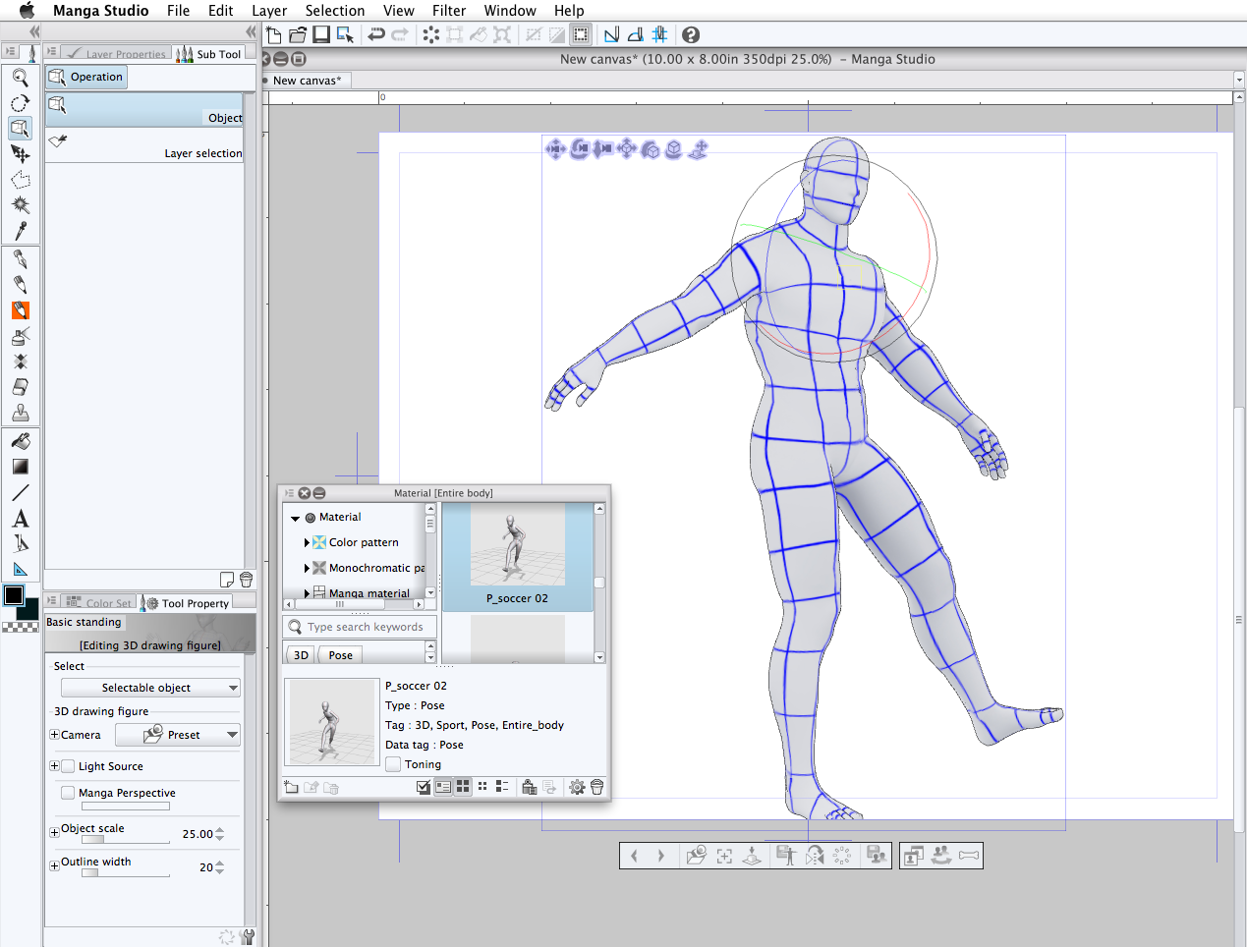Click the Type search keywords field
This screenshot has height=947, width=1247.
coord(365,627)
